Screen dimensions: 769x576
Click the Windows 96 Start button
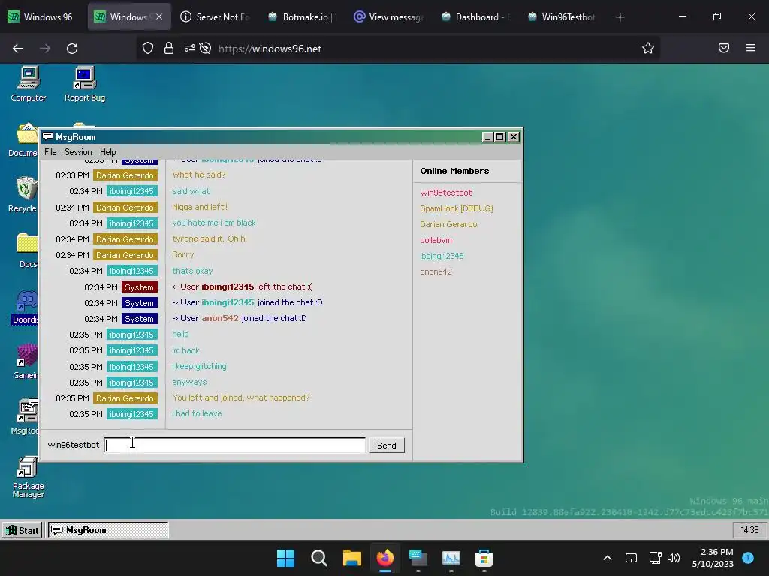coord(22,530)
